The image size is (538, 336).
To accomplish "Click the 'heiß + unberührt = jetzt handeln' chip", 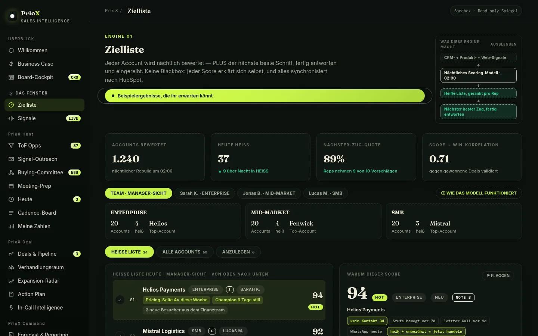I will [426, 332].
